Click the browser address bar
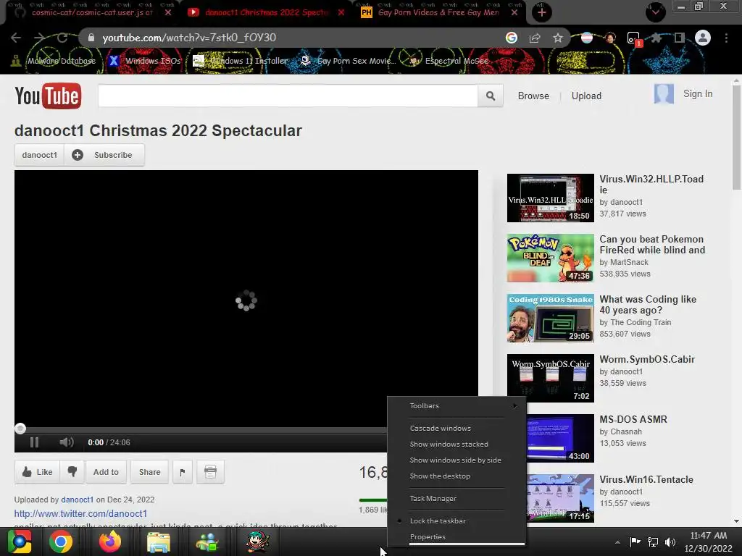This screenshot has width=742, height=556. tap(293, 38)
